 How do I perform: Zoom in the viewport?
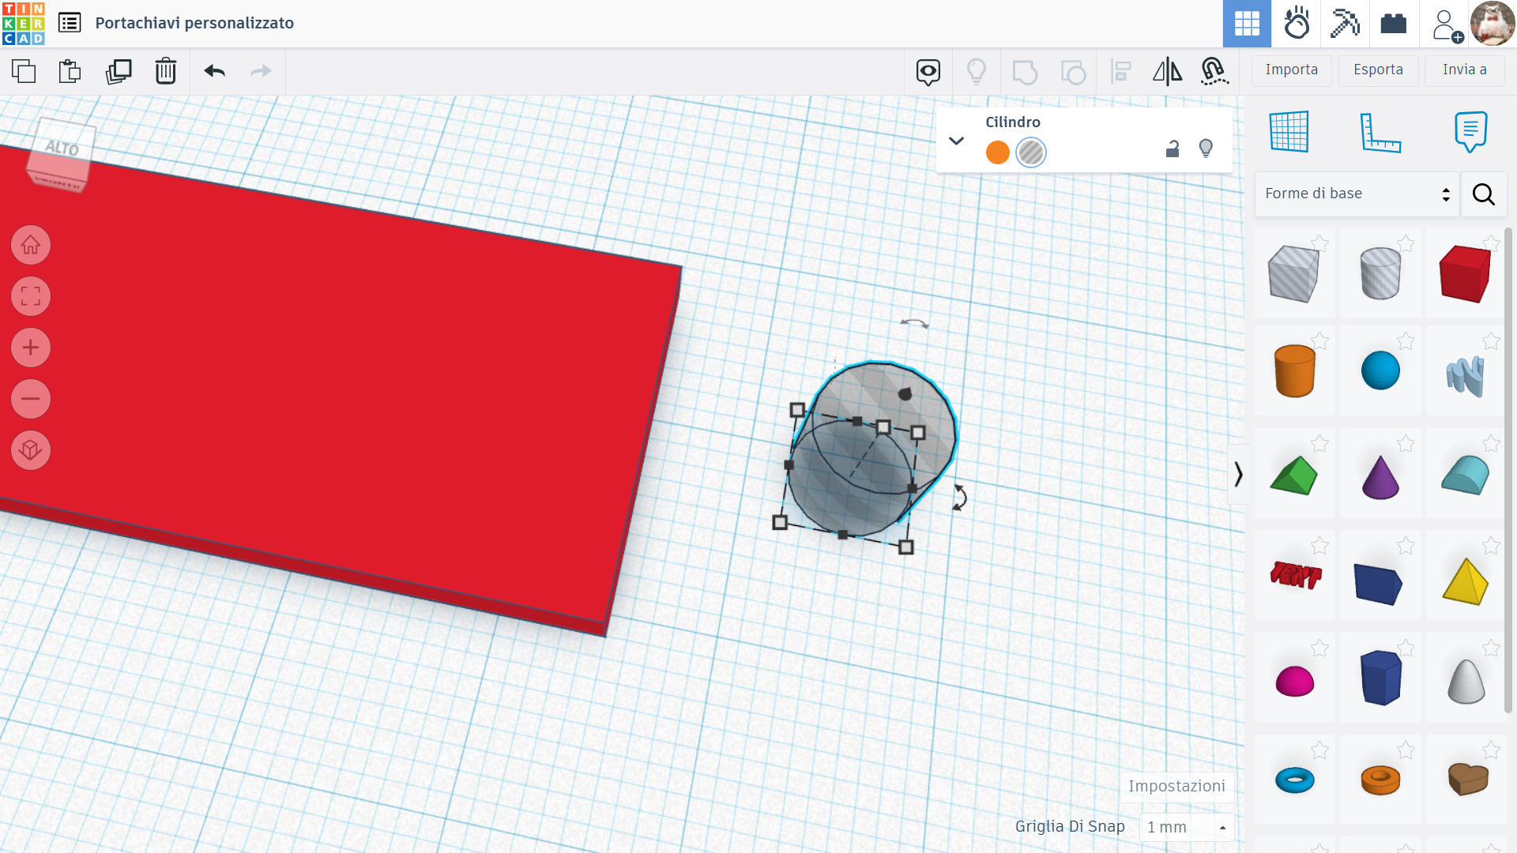coord(31,348)
